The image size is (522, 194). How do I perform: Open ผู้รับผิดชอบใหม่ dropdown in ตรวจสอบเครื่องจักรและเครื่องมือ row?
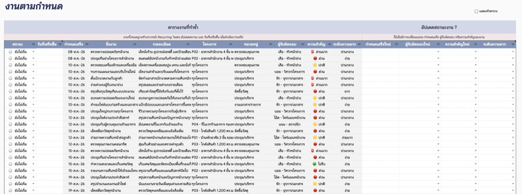point(438,65)
